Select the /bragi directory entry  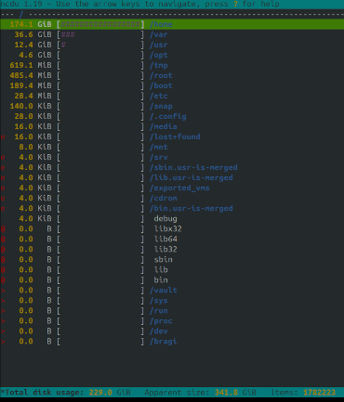pyautogui.click(x=164, y=341)
